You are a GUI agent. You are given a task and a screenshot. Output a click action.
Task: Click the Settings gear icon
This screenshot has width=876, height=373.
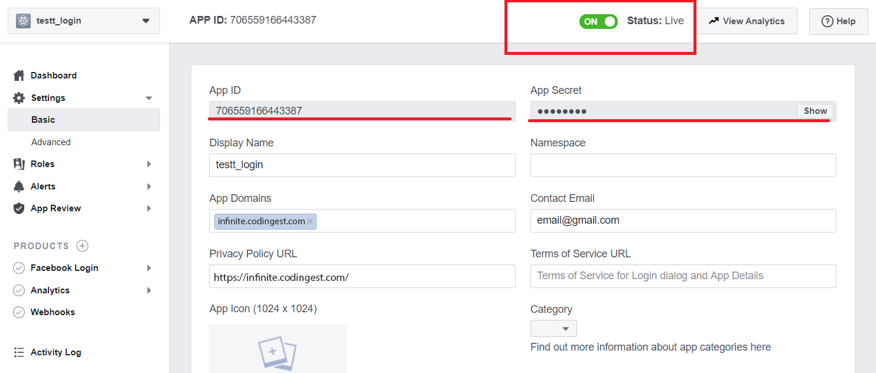(19, 98)
